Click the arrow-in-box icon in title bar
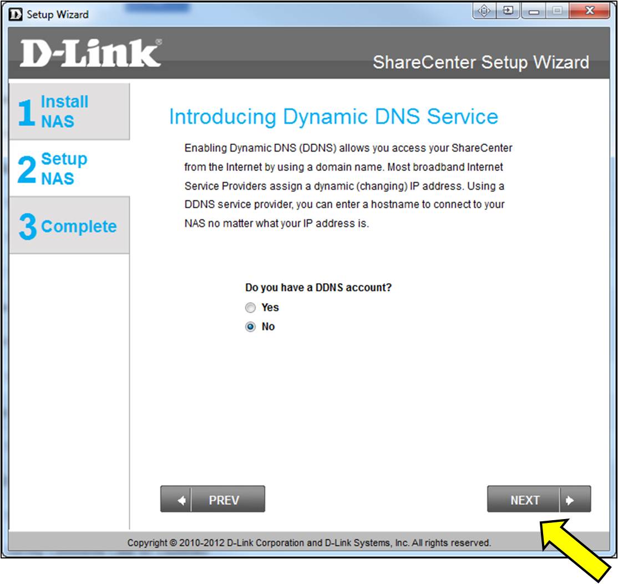This screenshot has width=618, height=584. (x=508, y=11)
